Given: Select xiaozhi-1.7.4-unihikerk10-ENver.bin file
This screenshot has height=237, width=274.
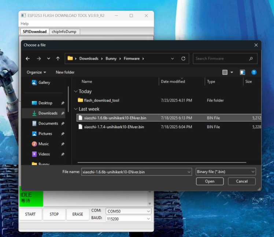Looking at the screenshot, I should tap(114, 127).
